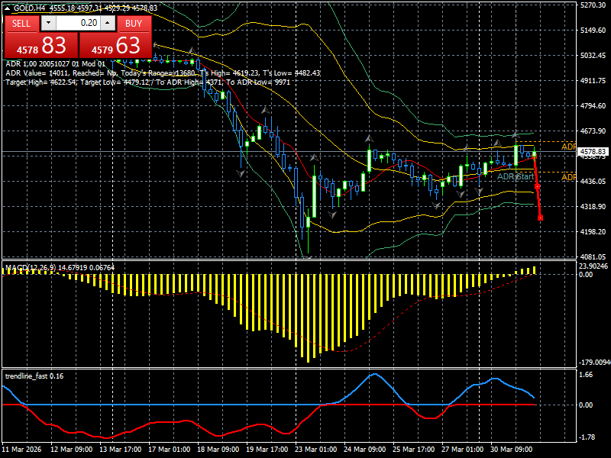
Task: Click the red midpoint marker on red line
Action: pyautogui.click(x=538, y=187)
